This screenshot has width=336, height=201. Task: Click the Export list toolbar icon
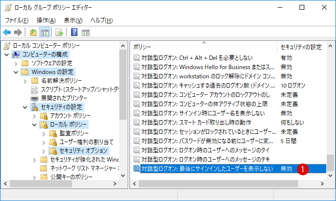click(x=59, y=33)
